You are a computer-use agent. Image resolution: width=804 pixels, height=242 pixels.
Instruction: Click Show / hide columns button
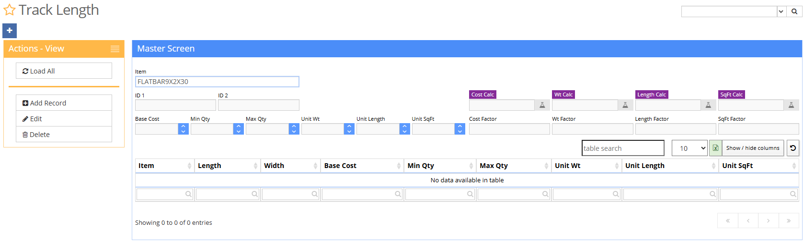753,148
